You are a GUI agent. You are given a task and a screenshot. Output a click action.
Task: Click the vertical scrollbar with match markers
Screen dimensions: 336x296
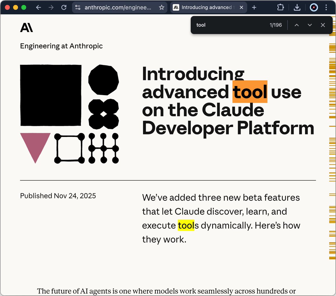(x=332, y=154)
